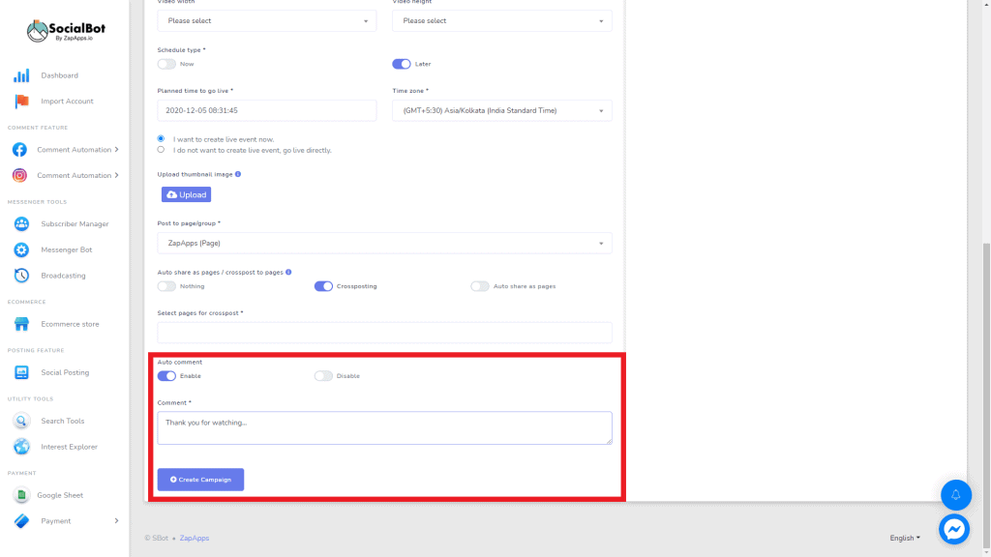This screenshot has height=557, width=991.
Task: Click Social Posting icon
Action: [21, 372]
